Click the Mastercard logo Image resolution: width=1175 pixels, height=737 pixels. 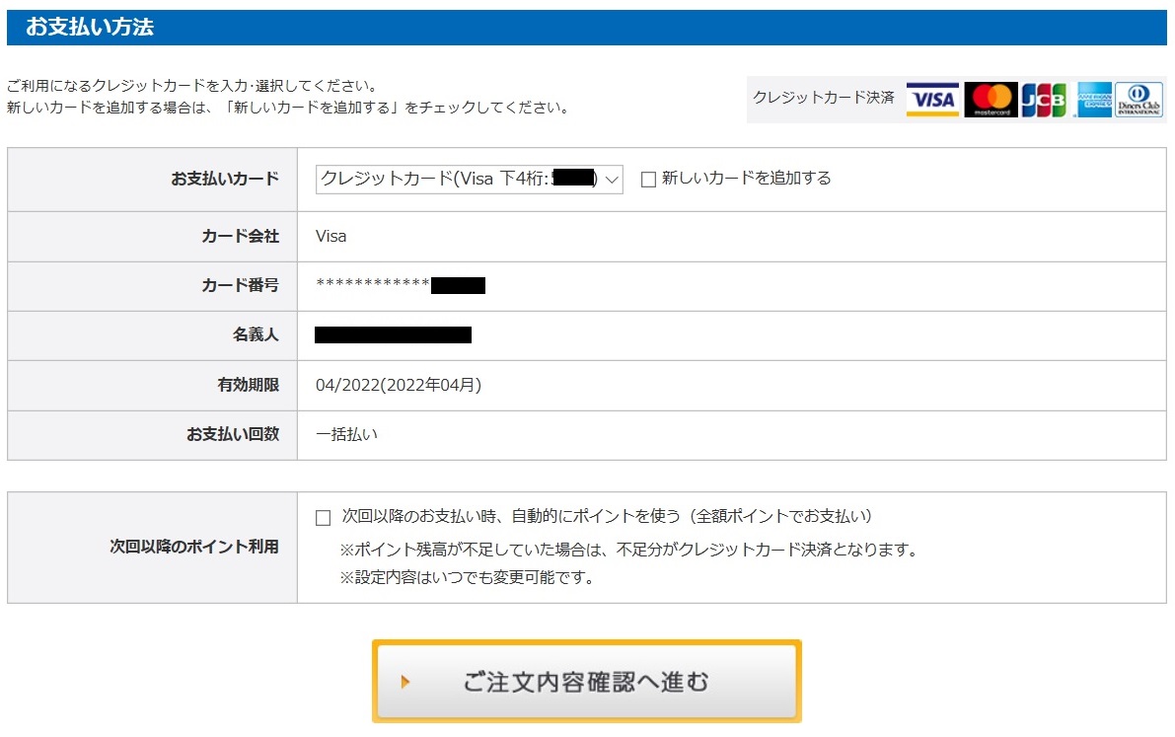coord(991,100)
